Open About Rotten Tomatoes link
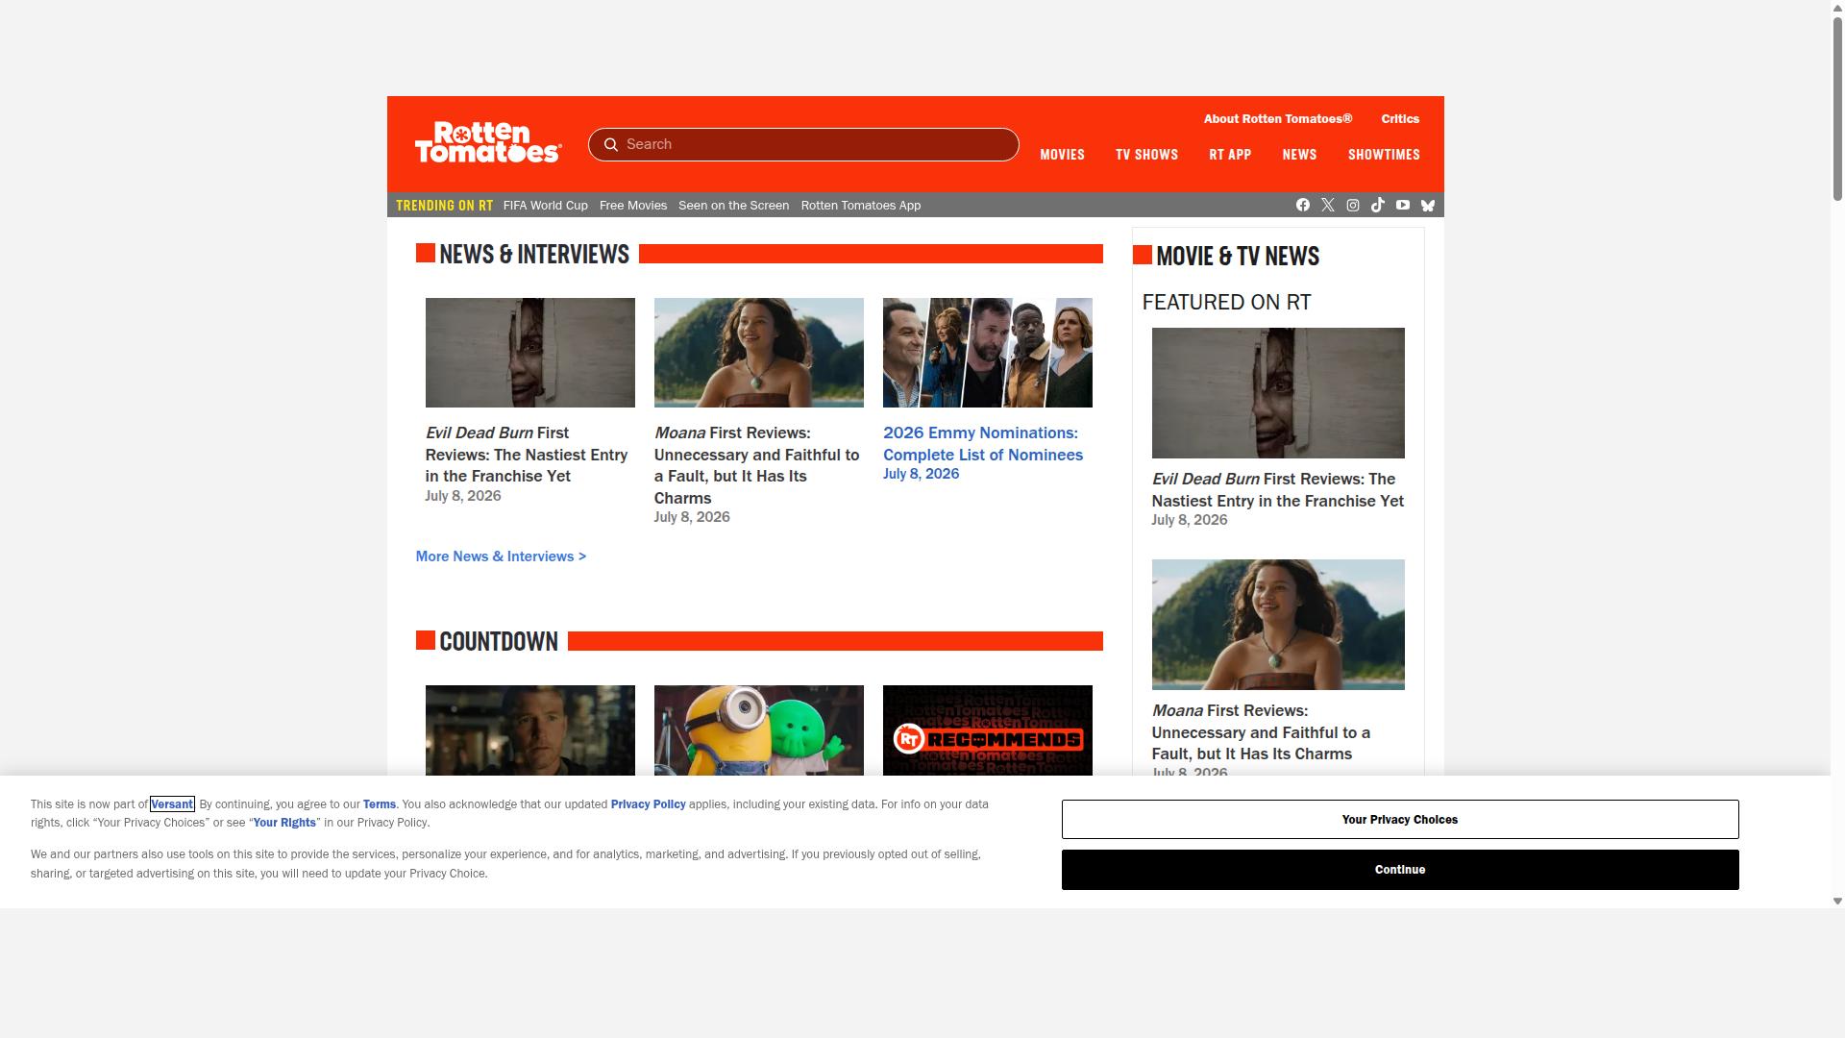Image resolution: width=1845 pixels, height=1038 pixels. point(1278,119)
